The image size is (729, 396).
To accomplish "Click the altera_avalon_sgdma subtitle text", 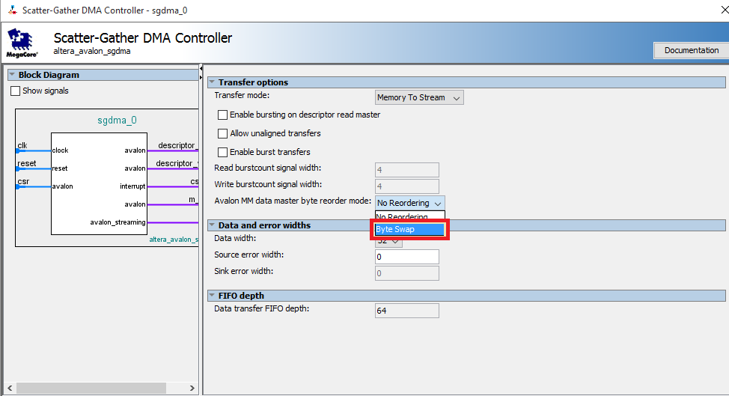I will click(91, 51).
